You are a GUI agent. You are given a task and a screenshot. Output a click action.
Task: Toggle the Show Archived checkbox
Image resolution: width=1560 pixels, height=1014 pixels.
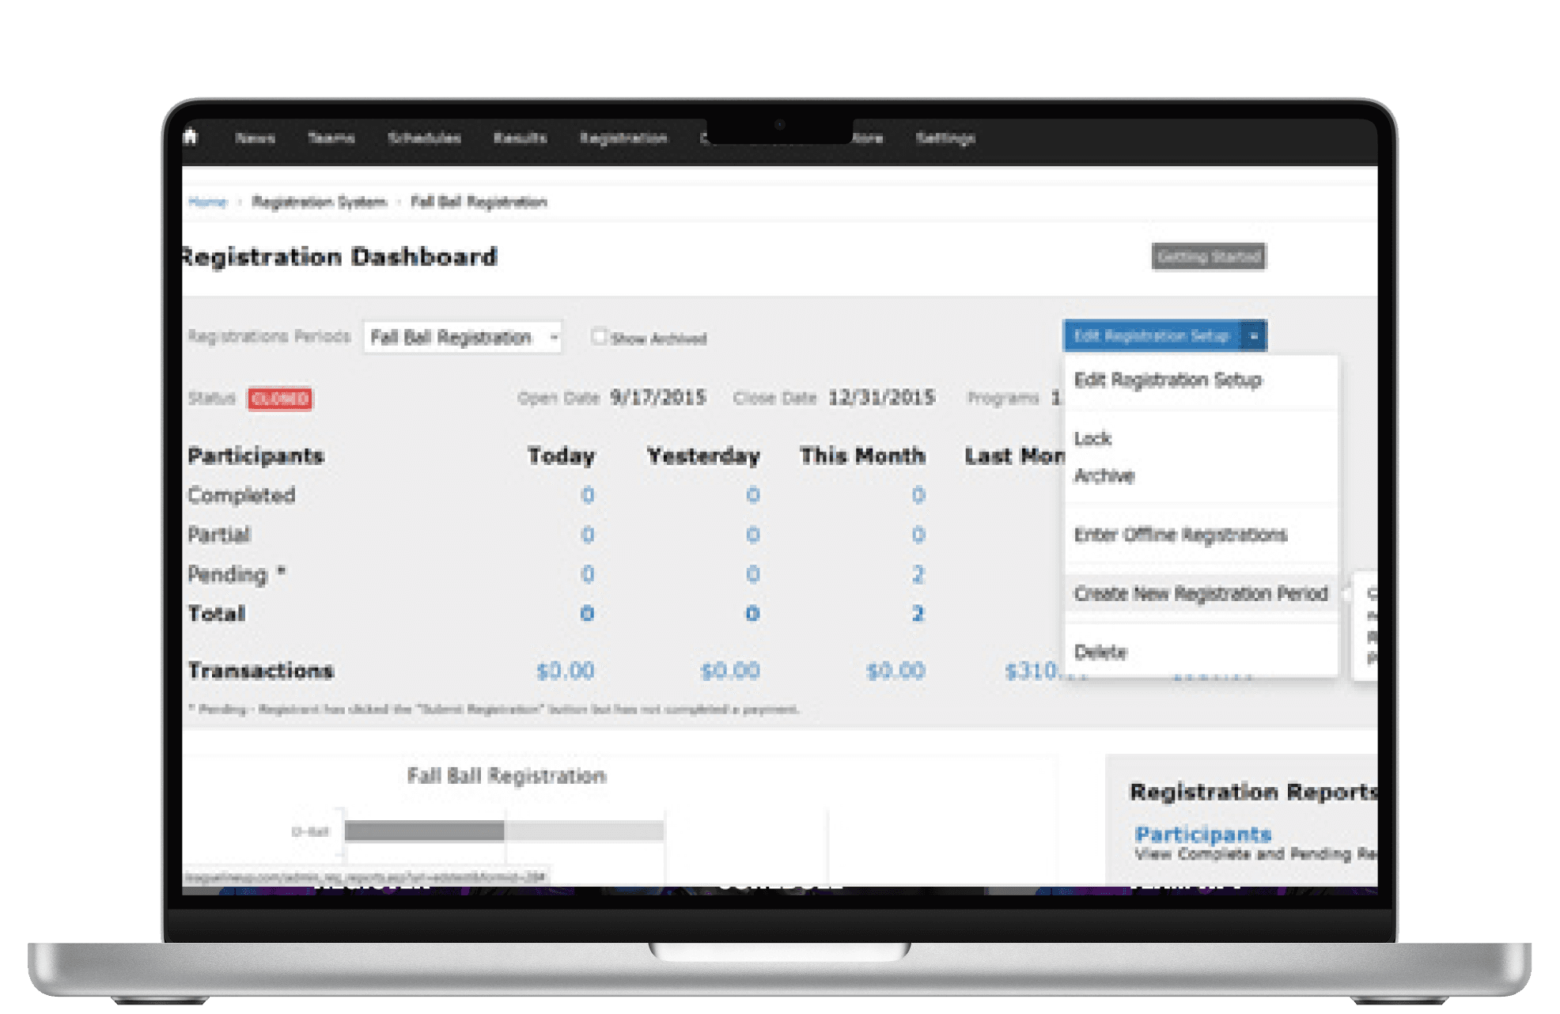click(x=601, y=337)
